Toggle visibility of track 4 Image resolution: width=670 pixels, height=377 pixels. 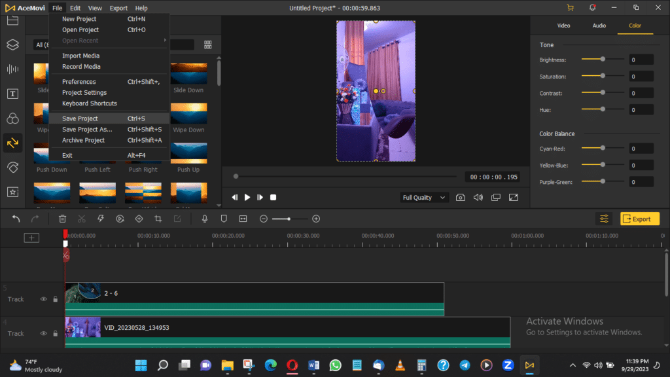pyautogui.click(x=44, y=334)
